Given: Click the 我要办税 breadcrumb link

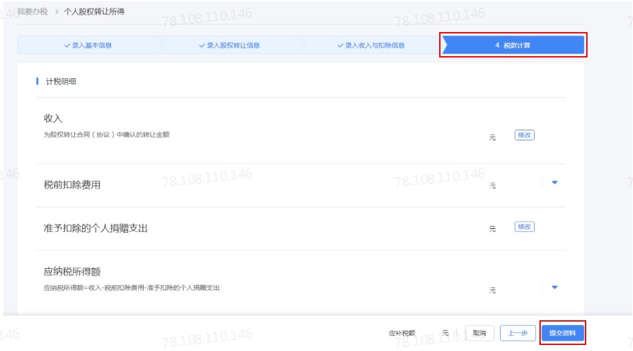Looking at the screenshot, I should 32,11.
